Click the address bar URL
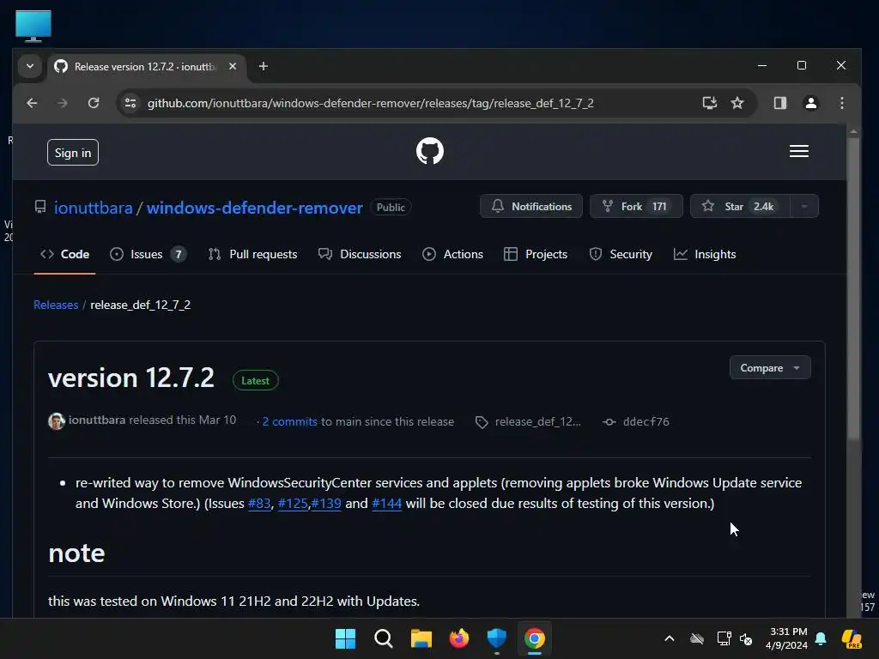 click(x=371, y=103)
